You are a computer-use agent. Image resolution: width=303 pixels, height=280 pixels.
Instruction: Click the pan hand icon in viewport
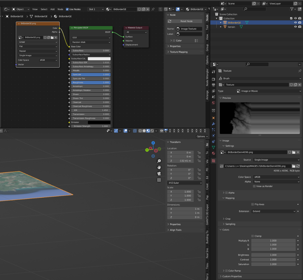click(x=159, y=167)
